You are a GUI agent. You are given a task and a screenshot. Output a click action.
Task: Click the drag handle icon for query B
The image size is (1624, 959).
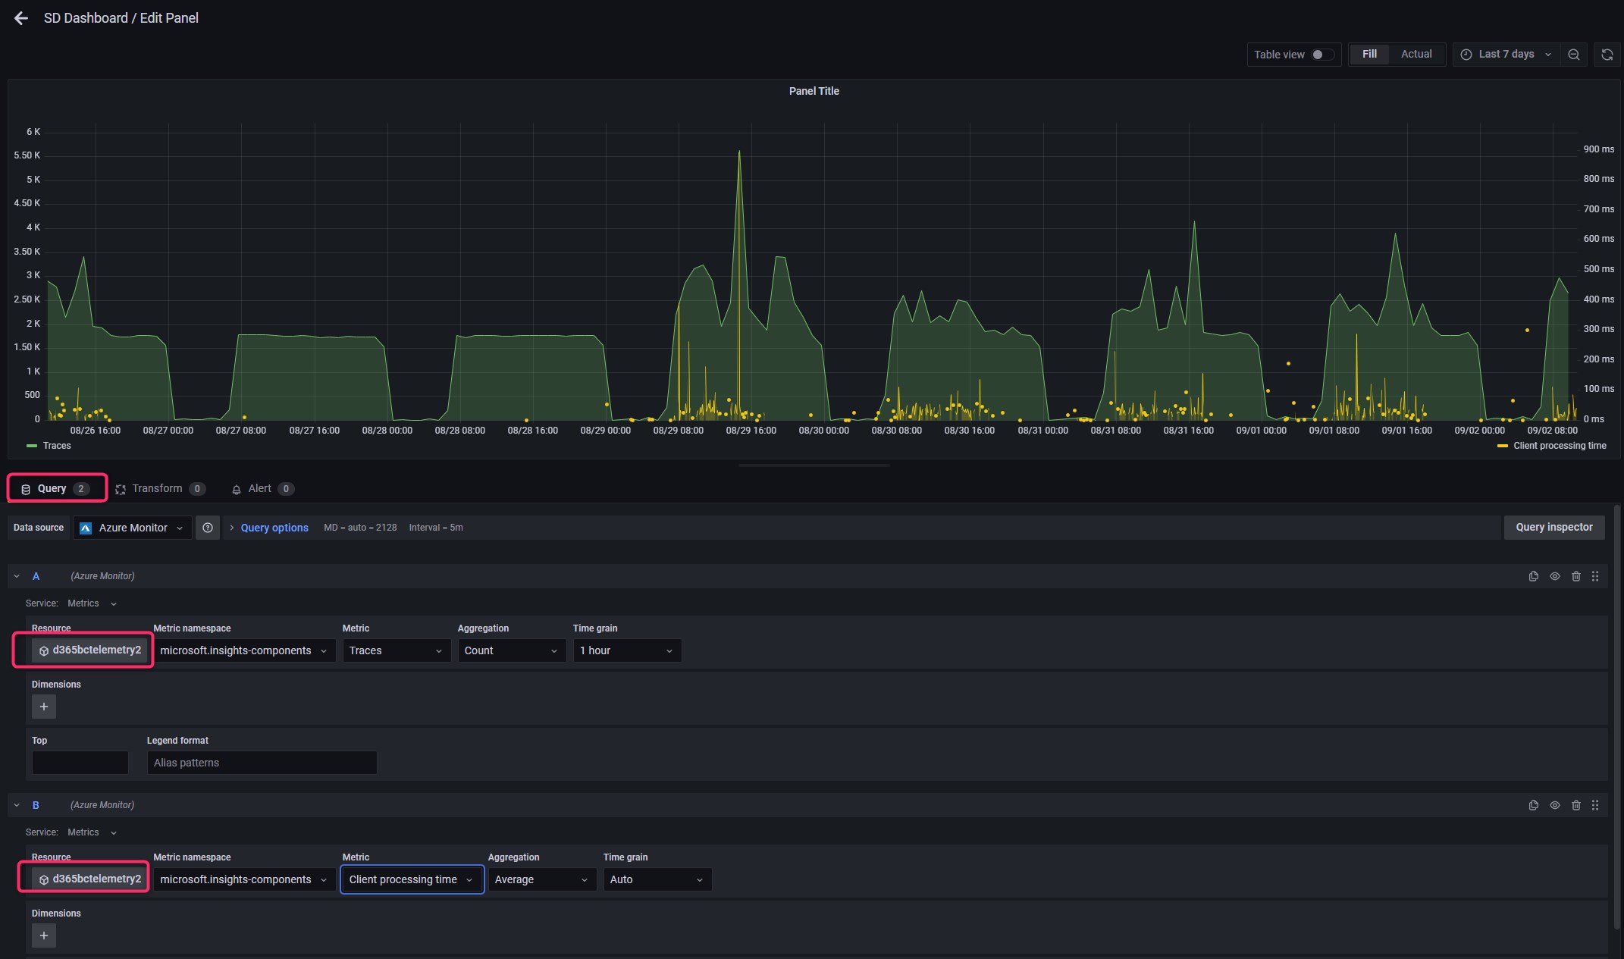coord(1595,805)
